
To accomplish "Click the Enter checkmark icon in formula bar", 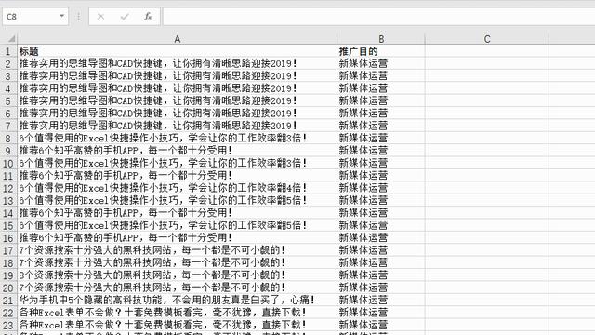I will click(x=124, y=17).
